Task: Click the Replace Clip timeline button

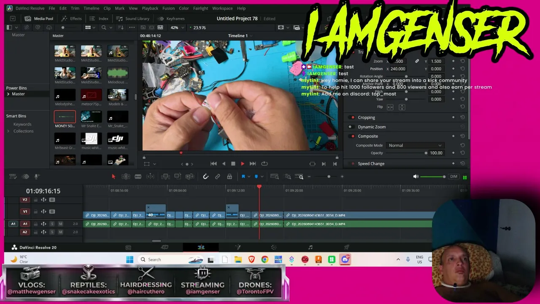Action: [x=190, y=176]
